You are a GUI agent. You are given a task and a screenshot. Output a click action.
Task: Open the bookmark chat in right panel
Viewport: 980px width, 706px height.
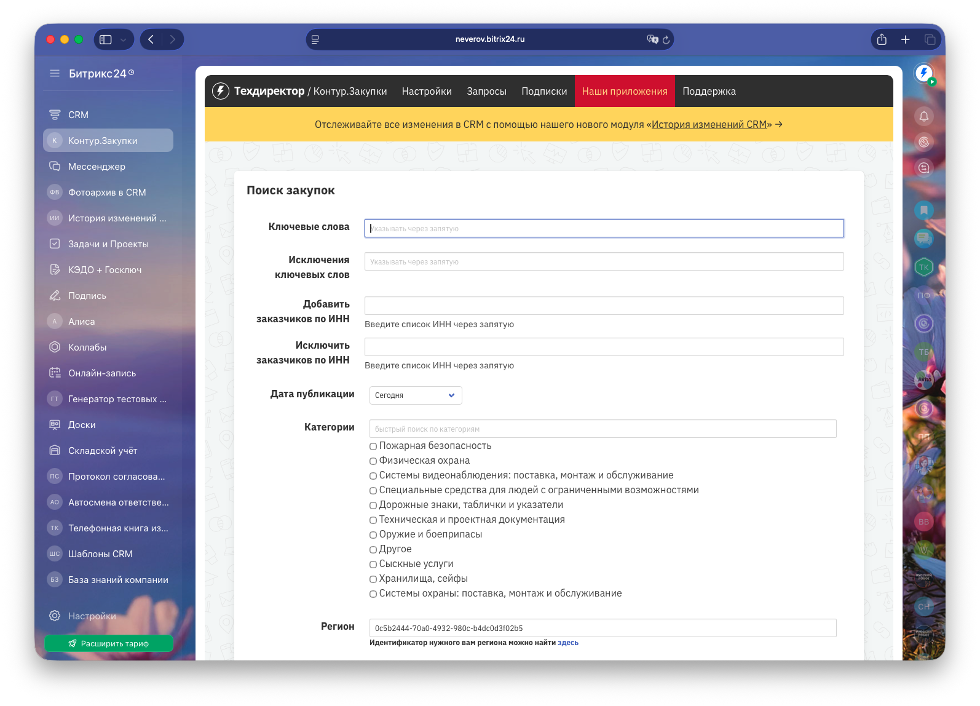(x=923, y=210)
